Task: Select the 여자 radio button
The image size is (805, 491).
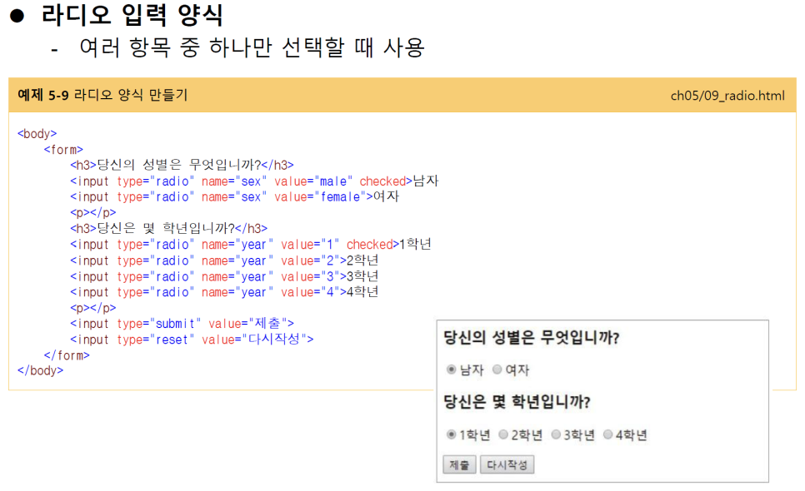Action: click(497, 369)
